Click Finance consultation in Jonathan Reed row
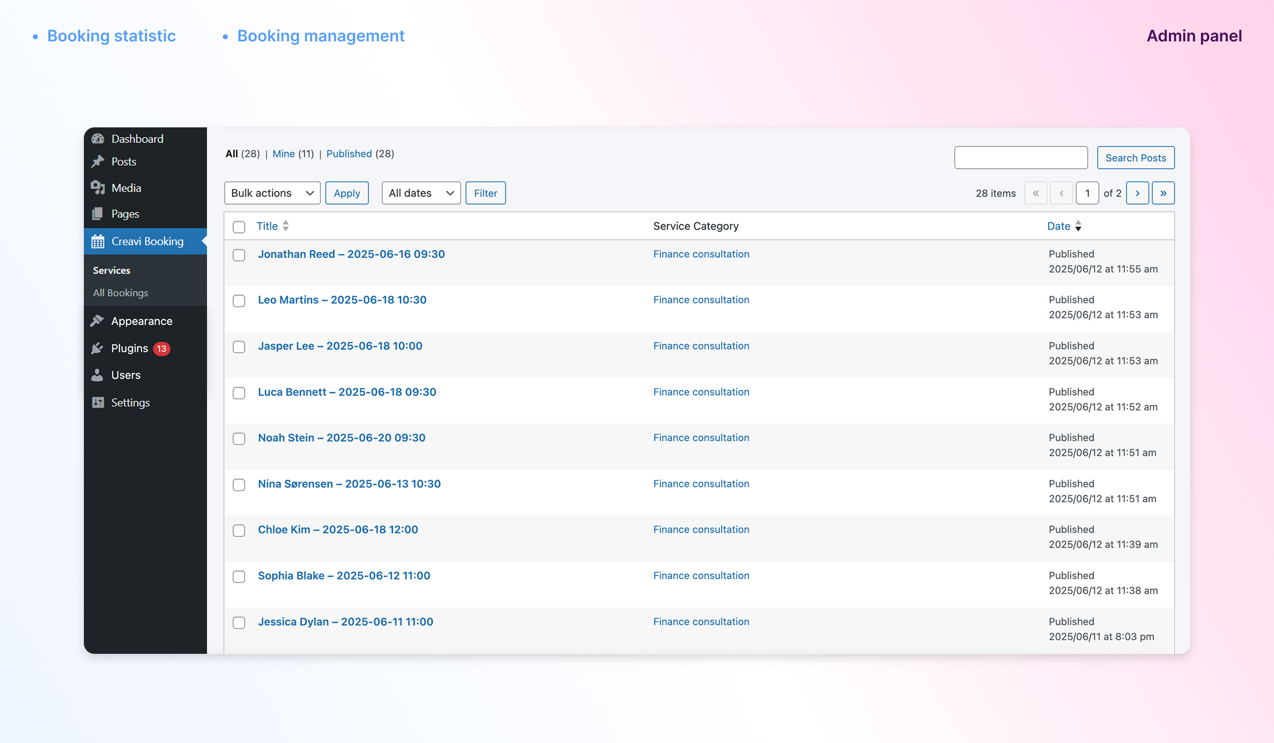Image resolution: width=1274 pixels, height=743 pixels. click(x=701, y=254)
